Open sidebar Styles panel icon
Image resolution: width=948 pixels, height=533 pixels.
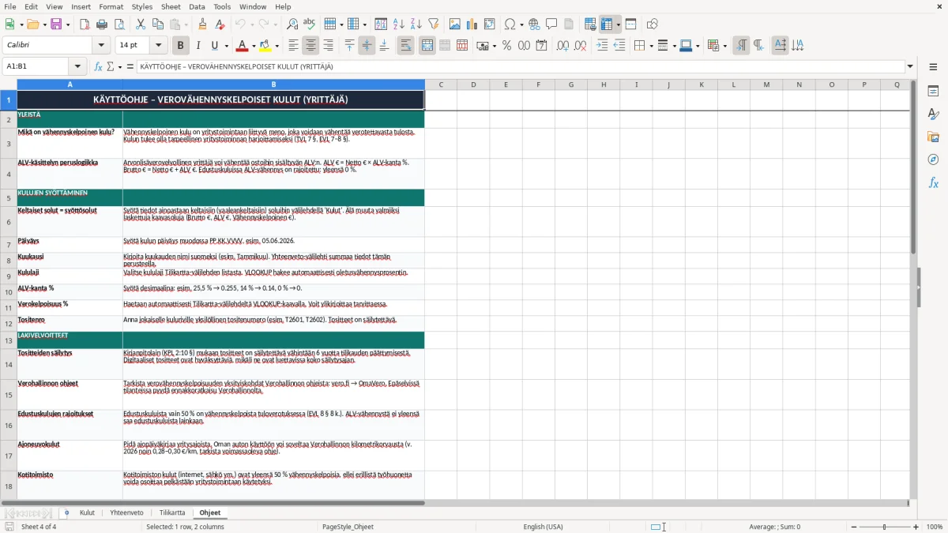(933, 114)
